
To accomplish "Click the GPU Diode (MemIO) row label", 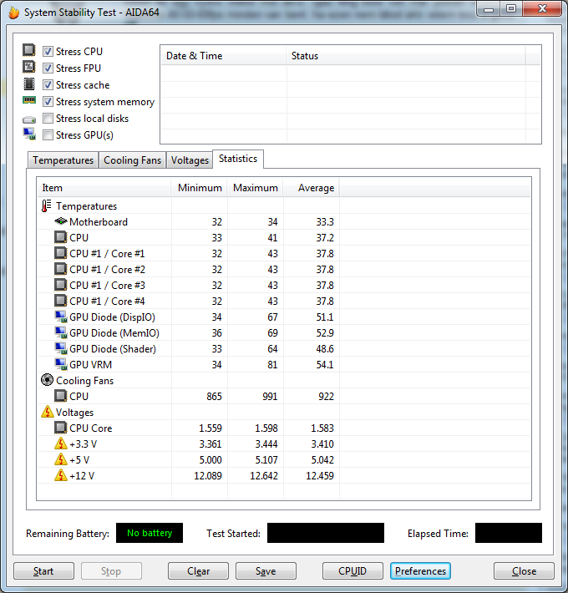I will [x=114, y=332].
